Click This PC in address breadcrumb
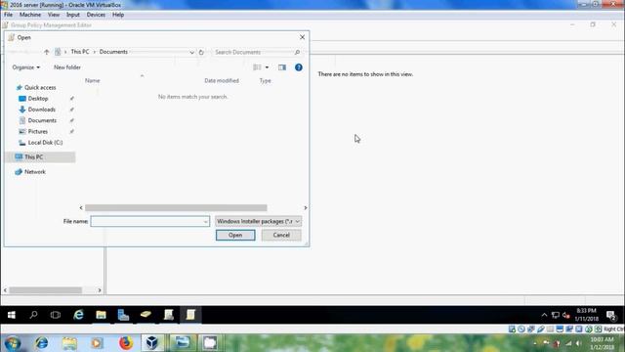625x352 pixels. pos(80,52)
